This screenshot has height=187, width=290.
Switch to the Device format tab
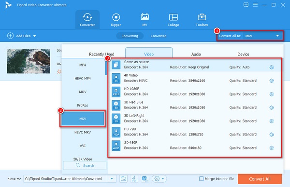point(243,54)
